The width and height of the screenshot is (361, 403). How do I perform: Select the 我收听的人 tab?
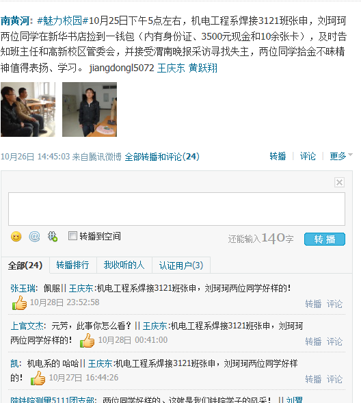point(124,265)
